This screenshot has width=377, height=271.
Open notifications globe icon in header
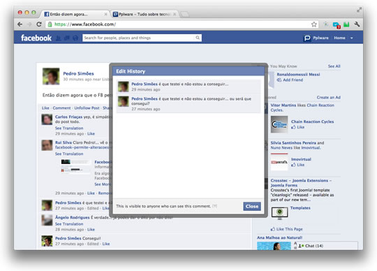[x=75, y=38]
